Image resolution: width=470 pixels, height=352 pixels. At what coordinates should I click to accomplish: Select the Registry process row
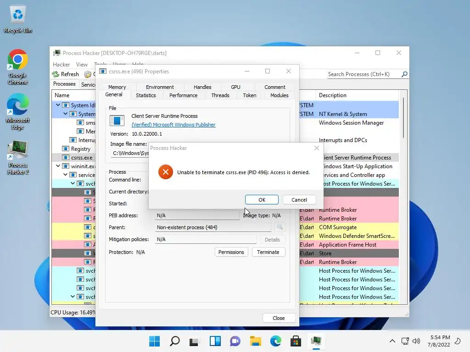pos(225,149)
